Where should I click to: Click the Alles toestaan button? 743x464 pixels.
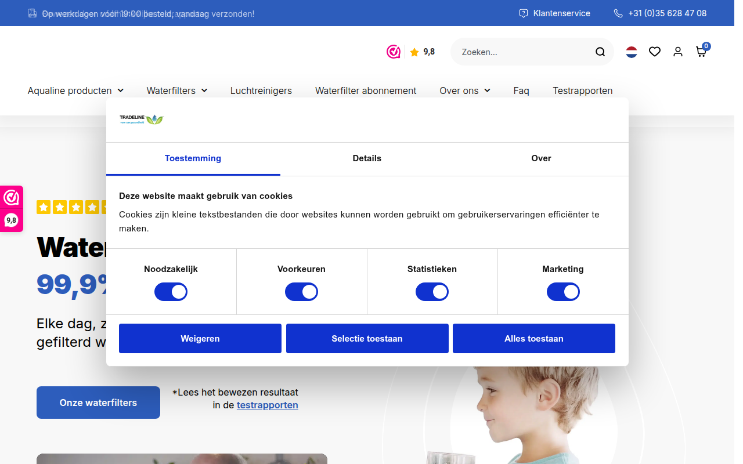click(534, 339)
